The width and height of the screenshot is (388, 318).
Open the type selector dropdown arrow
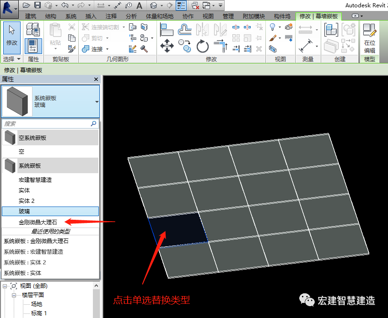[97, 101]
